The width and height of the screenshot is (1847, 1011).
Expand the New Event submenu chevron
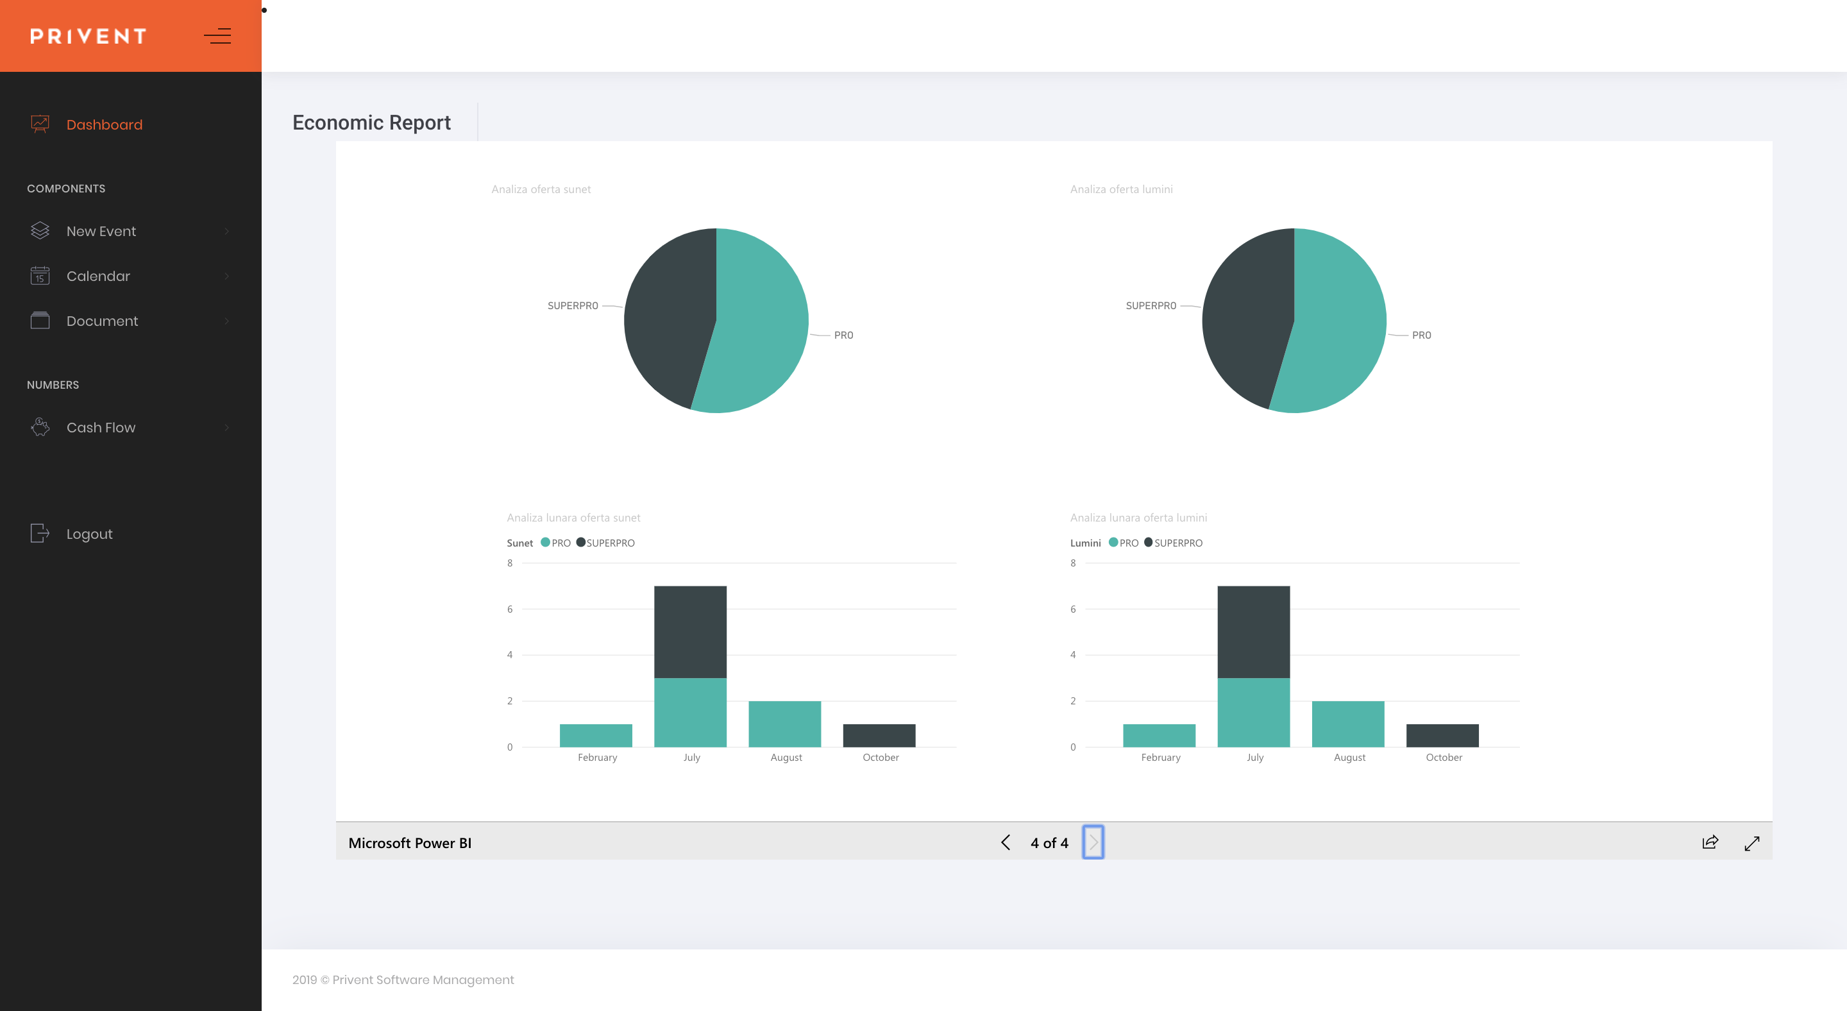pyautogui.click(x=226, y=231)
